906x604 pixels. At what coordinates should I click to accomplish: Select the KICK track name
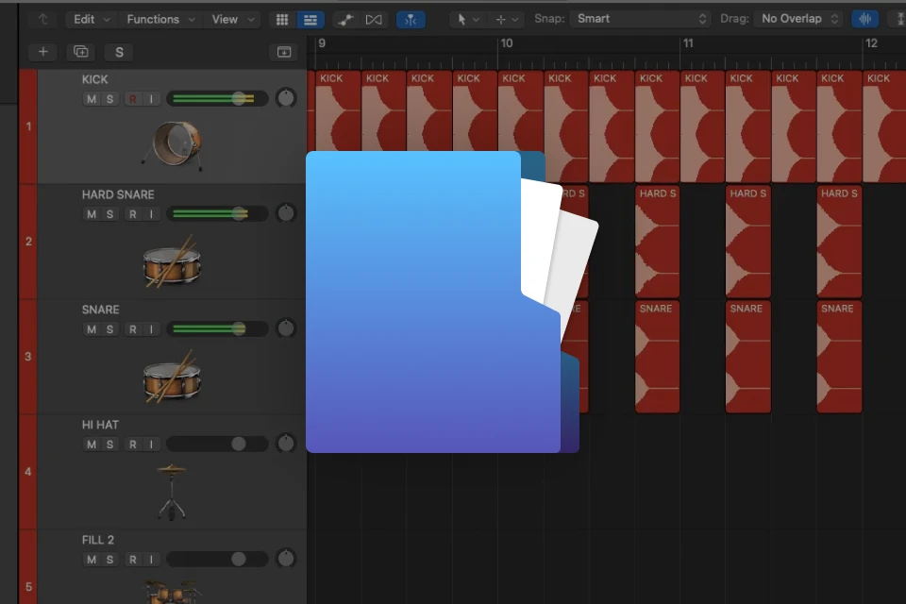point(94,79)
